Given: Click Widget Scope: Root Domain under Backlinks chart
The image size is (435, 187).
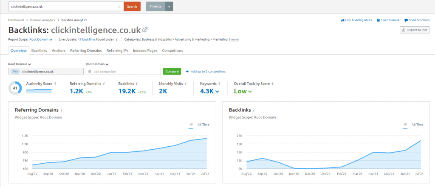Looking at the screenshot, I should click(252, 117).
